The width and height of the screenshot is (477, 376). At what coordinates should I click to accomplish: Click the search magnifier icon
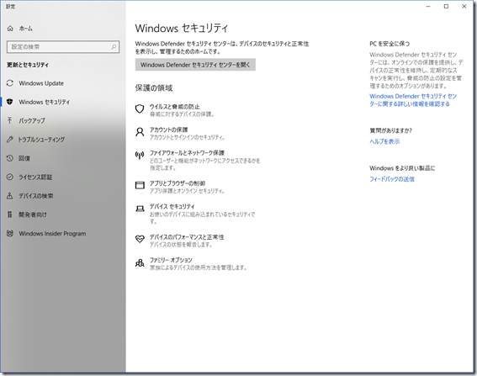pos(114,47)
